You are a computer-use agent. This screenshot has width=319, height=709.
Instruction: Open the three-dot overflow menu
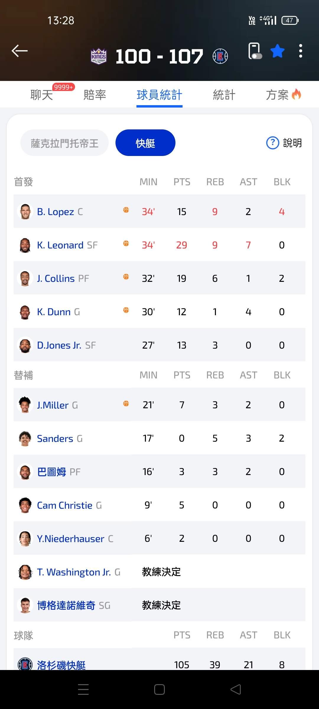[x=300, y=51]
